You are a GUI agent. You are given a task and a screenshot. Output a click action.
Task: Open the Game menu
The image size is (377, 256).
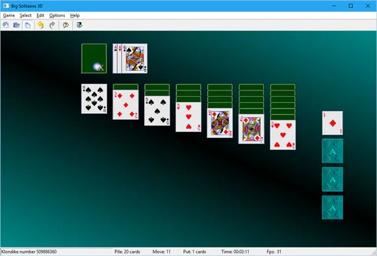(x=9, y=16)
